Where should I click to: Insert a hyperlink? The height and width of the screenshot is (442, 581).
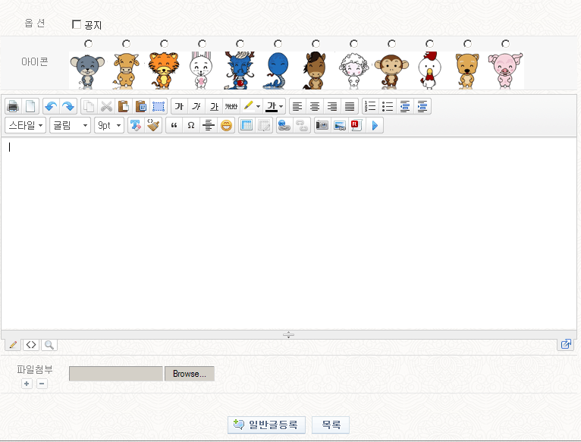284,125
